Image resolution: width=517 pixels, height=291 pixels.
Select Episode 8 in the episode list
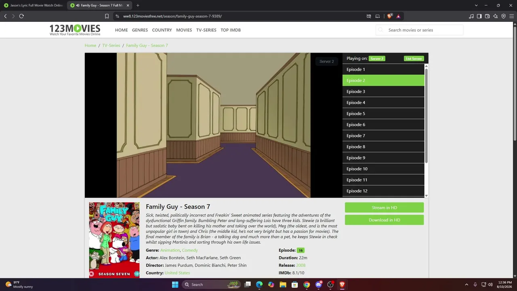pos(383,147)
